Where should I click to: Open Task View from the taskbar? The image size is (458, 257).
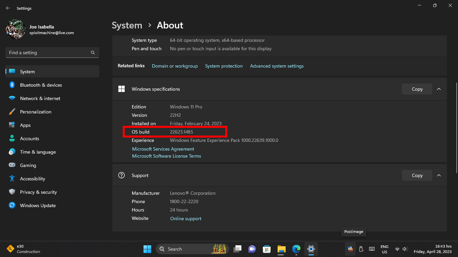pyautogui.click(x=238, y=249)
